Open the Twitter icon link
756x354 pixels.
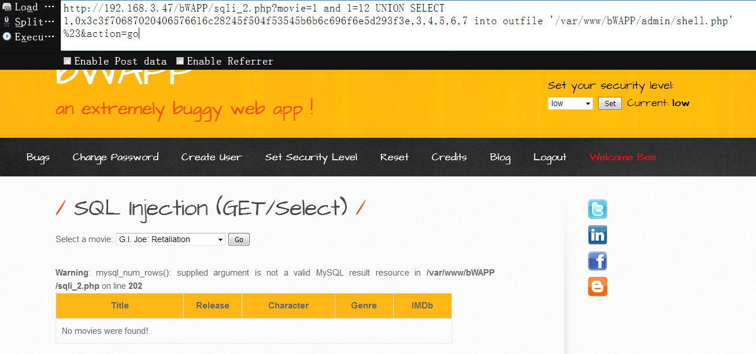click(598, 209)
